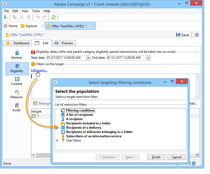210x174 pixels.
Task: Open the Tools menu
Action: (x=36, y=11)
